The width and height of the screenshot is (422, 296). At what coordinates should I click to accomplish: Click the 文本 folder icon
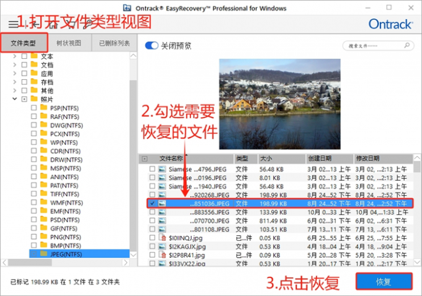tap(34, 56)
